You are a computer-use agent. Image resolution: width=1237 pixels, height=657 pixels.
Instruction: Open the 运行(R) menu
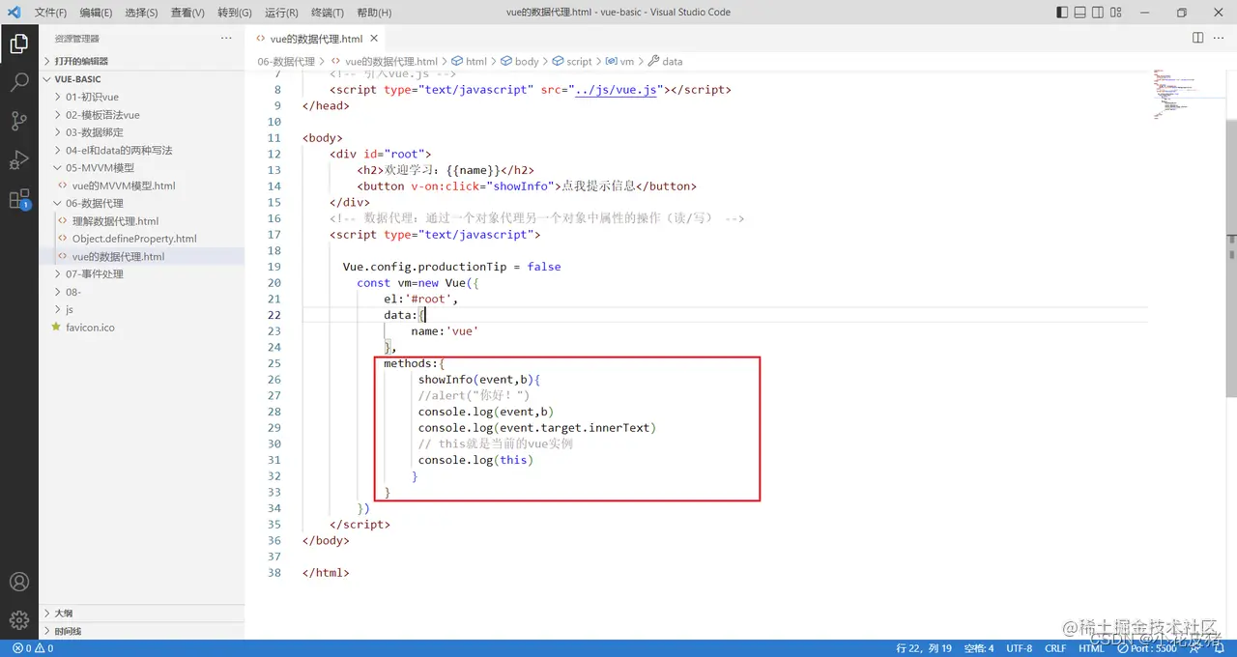point(281,13)
